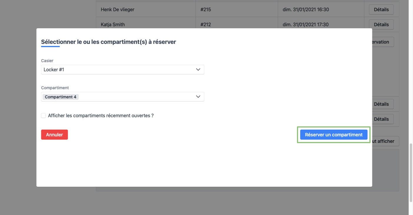Click the vertical page scrollbar thumb
This screenshot has width=413, height=215.
pos(411,172)
